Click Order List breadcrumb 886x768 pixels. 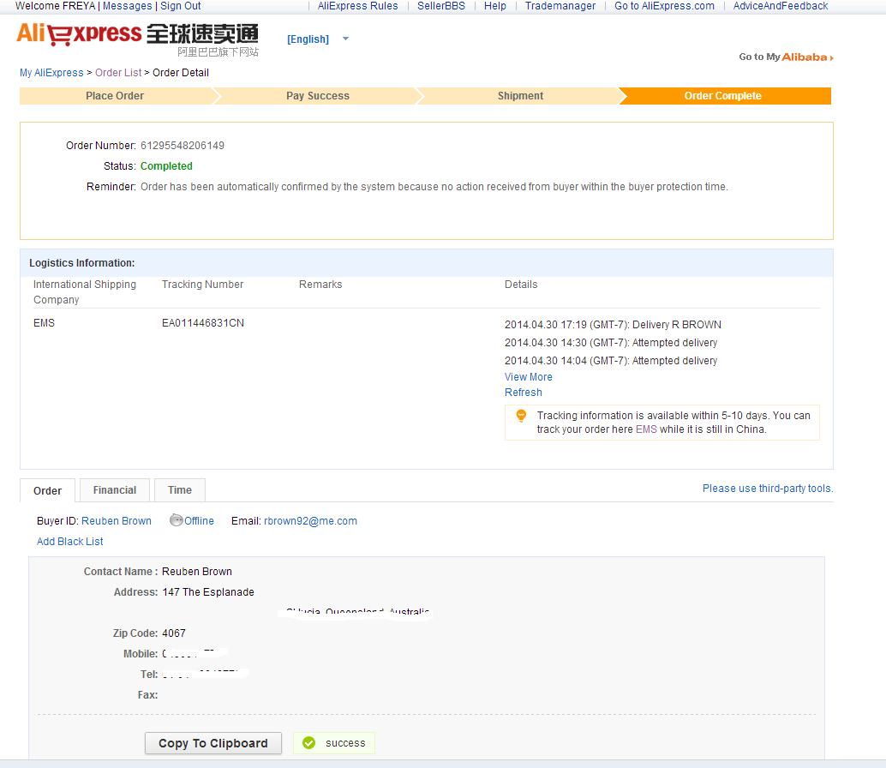[x=118, y=73]
